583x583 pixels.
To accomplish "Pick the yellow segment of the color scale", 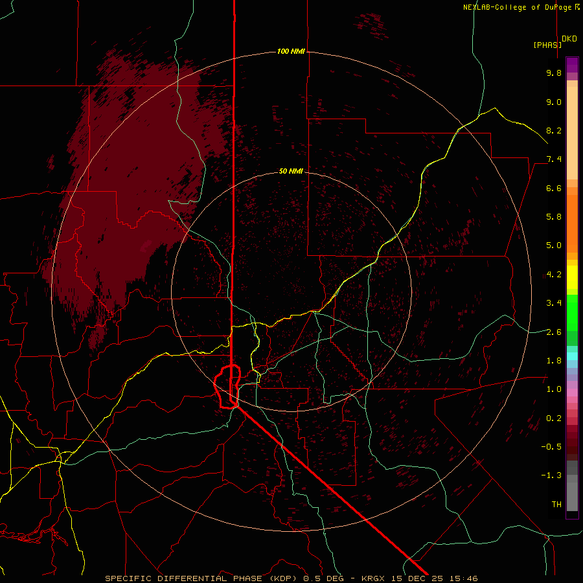I will 572,277.
